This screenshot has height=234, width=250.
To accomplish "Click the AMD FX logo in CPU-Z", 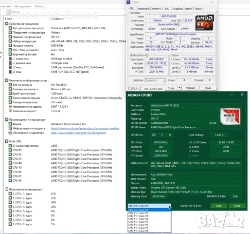I will [x=204, y=22].
